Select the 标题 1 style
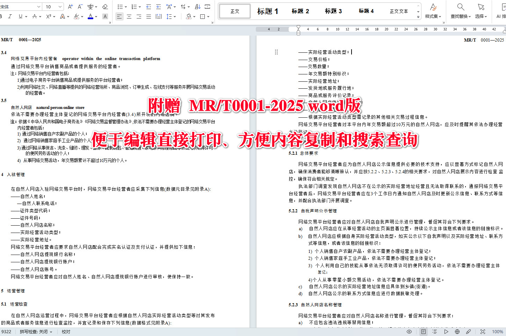This screenshot has height=336, width=506. point(267,11)
